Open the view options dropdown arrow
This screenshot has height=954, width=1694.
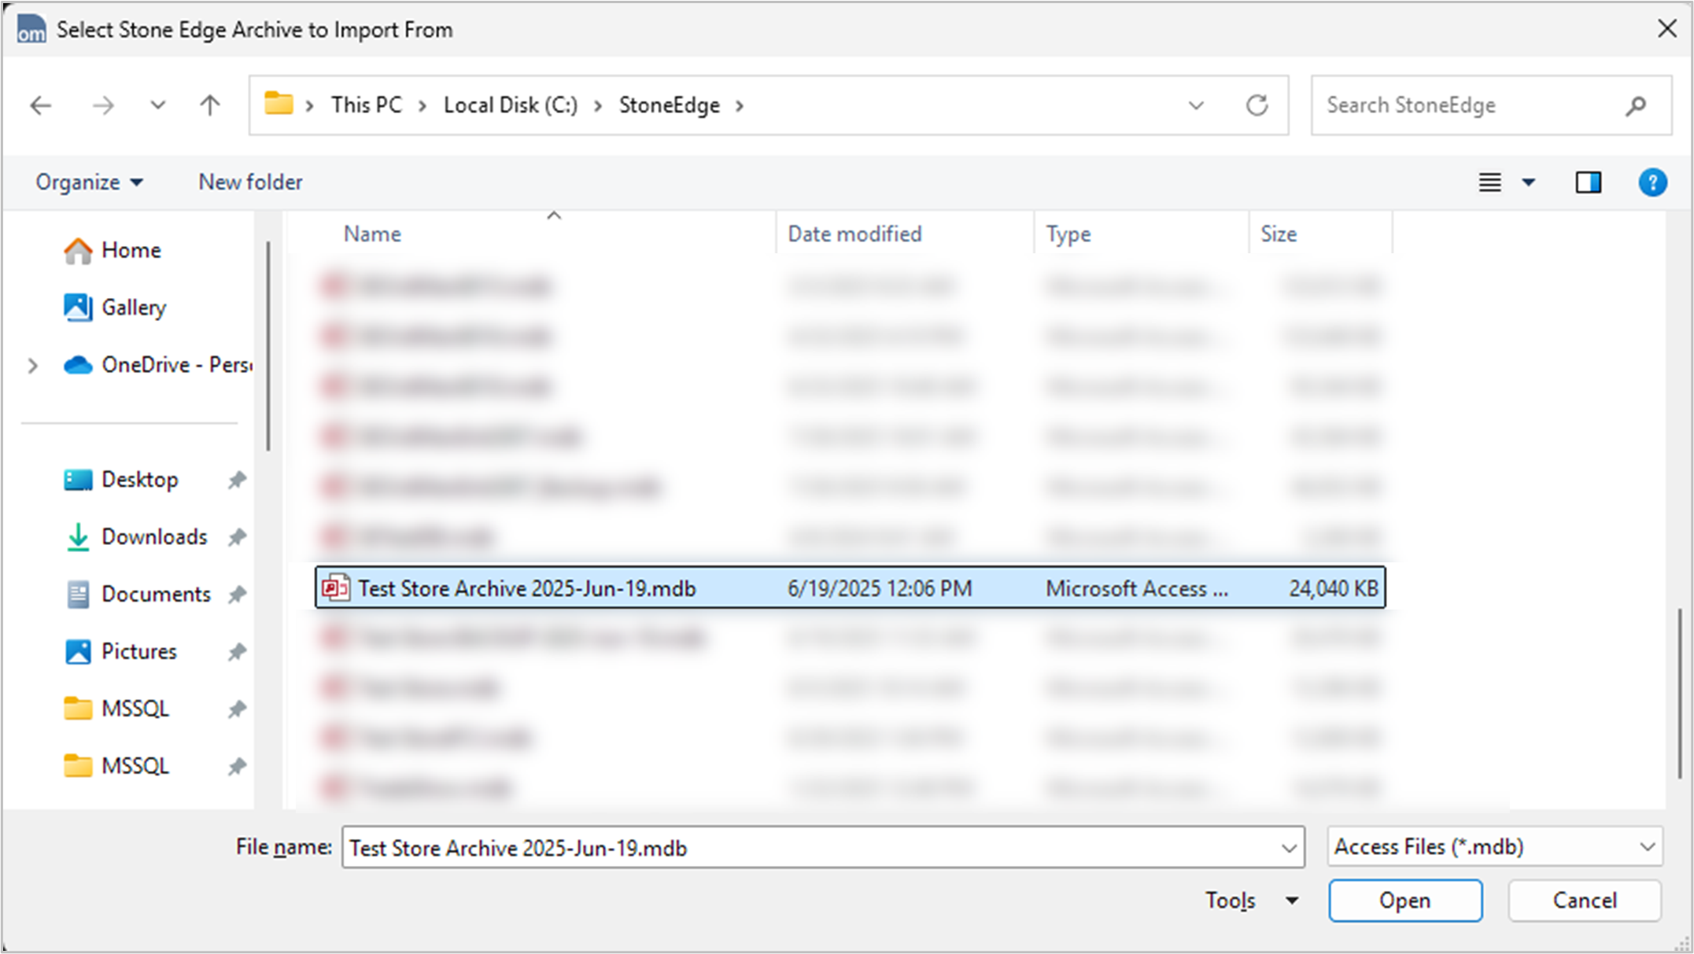click(1529, 183)
